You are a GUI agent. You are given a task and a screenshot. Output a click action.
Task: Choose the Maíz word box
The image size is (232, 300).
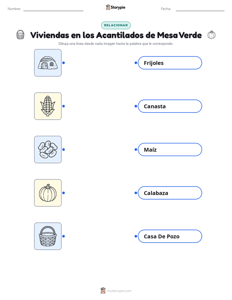tap(170, 149)
